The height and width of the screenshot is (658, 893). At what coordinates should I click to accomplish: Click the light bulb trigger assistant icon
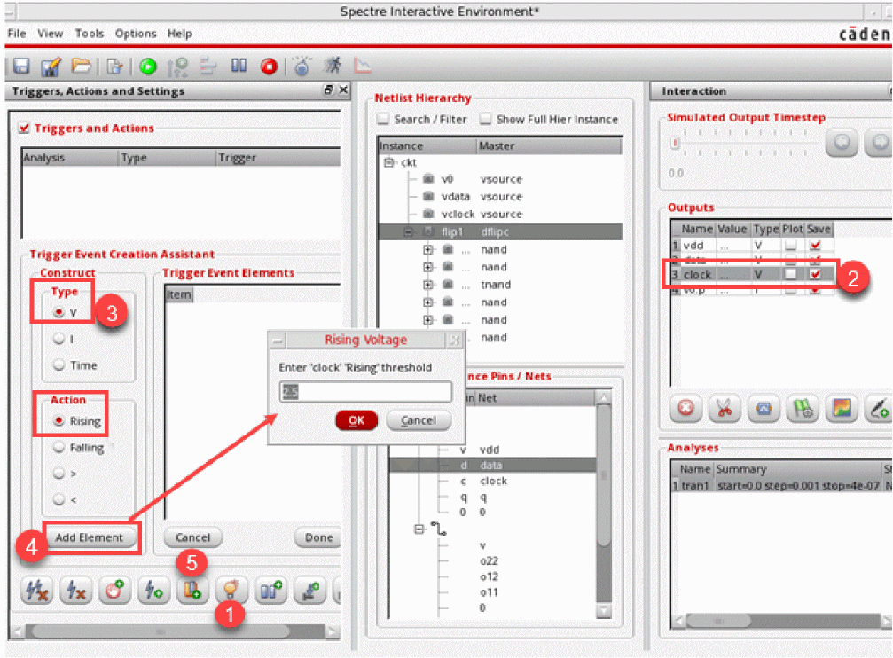(x=231, y=591)
